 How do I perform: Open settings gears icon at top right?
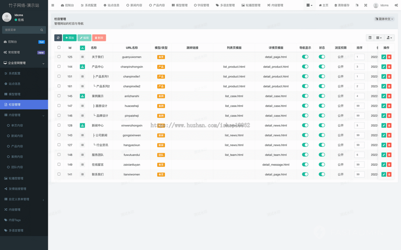(397, 5)
